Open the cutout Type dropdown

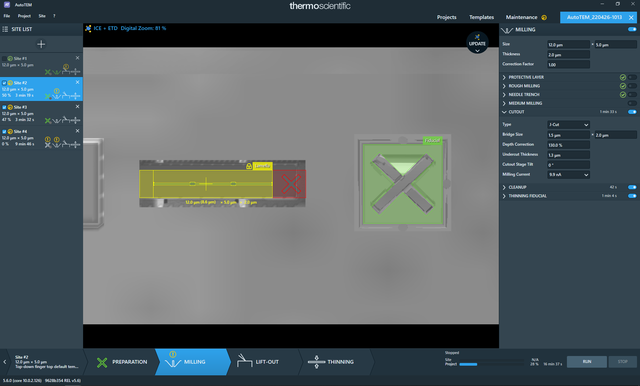[568, 125]
